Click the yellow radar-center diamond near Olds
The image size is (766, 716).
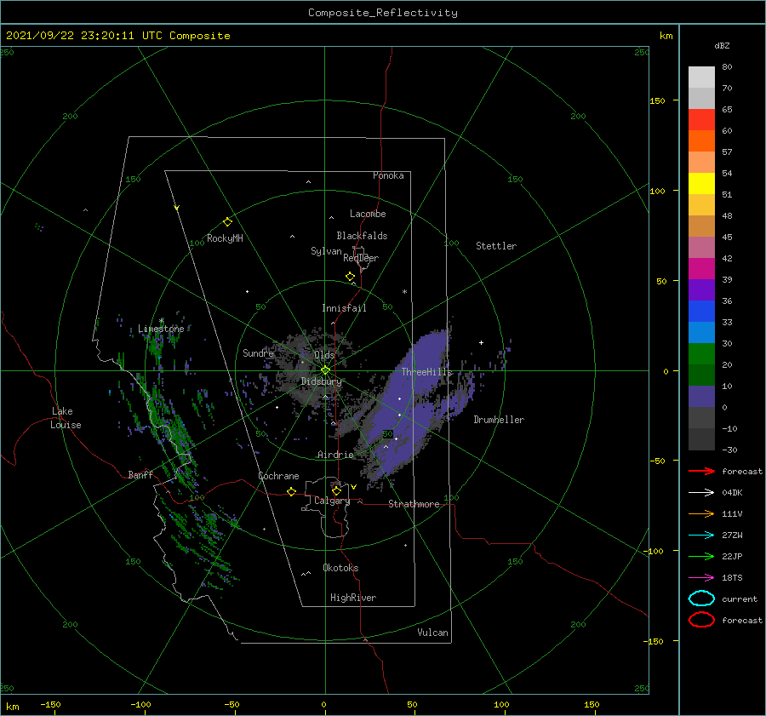coord(325,370)
